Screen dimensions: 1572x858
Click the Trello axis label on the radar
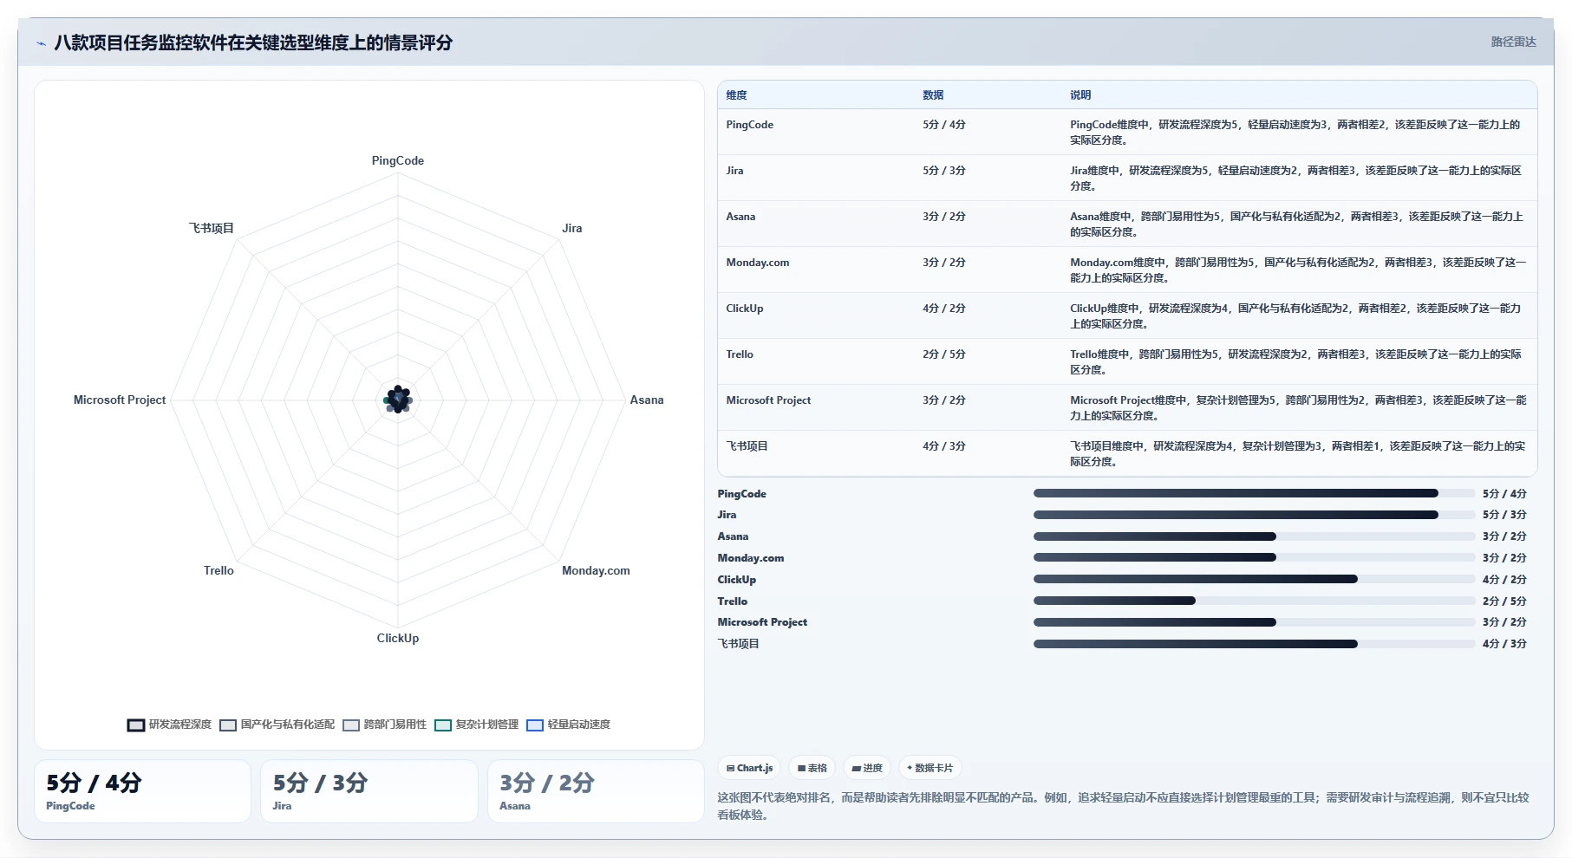[219, 570]
